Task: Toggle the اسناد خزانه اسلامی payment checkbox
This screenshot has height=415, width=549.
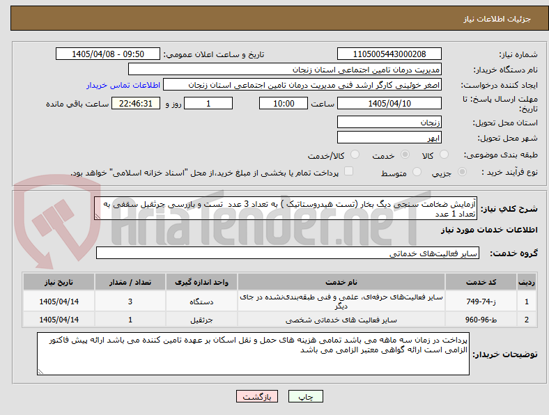Action: pos(348,171)
